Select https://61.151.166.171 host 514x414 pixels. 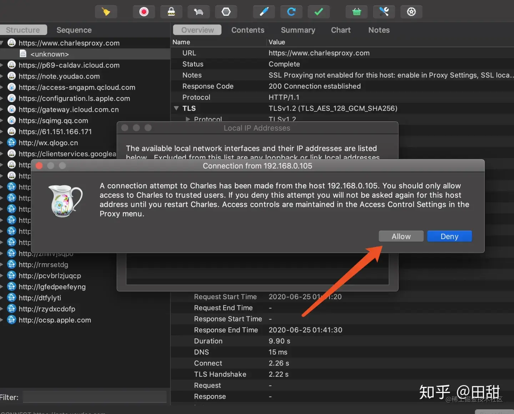(x=55, y=132)
